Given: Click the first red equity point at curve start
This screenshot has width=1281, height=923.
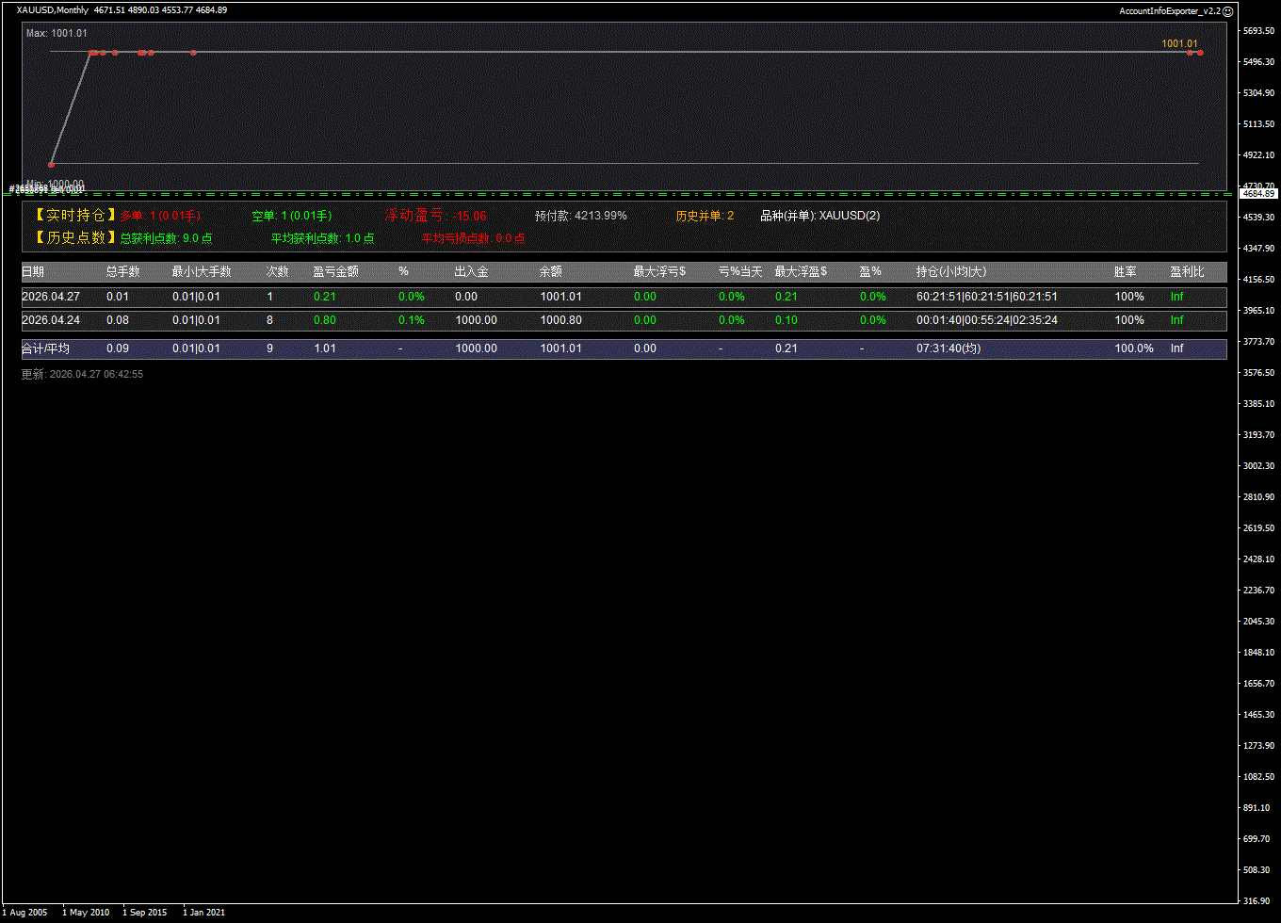Looking at the screenshot, I should pyautogui.click(x=52, y=164).
